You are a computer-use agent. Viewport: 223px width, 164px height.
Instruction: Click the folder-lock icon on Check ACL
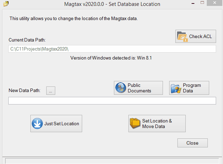point(182,37)
